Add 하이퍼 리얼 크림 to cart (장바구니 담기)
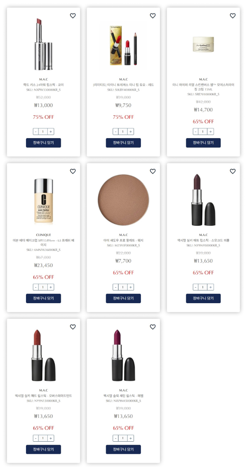 203,143
